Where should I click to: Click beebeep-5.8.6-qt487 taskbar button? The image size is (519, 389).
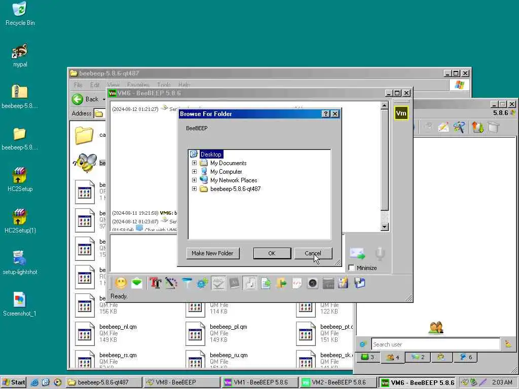(x=103, y=382)
